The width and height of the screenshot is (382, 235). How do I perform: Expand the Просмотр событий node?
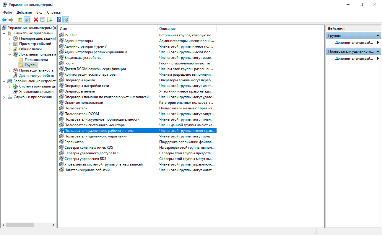point(10,44)
